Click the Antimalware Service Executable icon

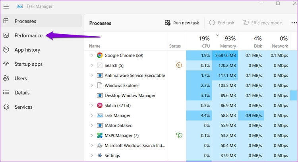pos(100,75)
